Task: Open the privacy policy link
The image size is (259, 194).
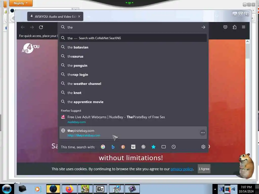Action: [182, 169]
